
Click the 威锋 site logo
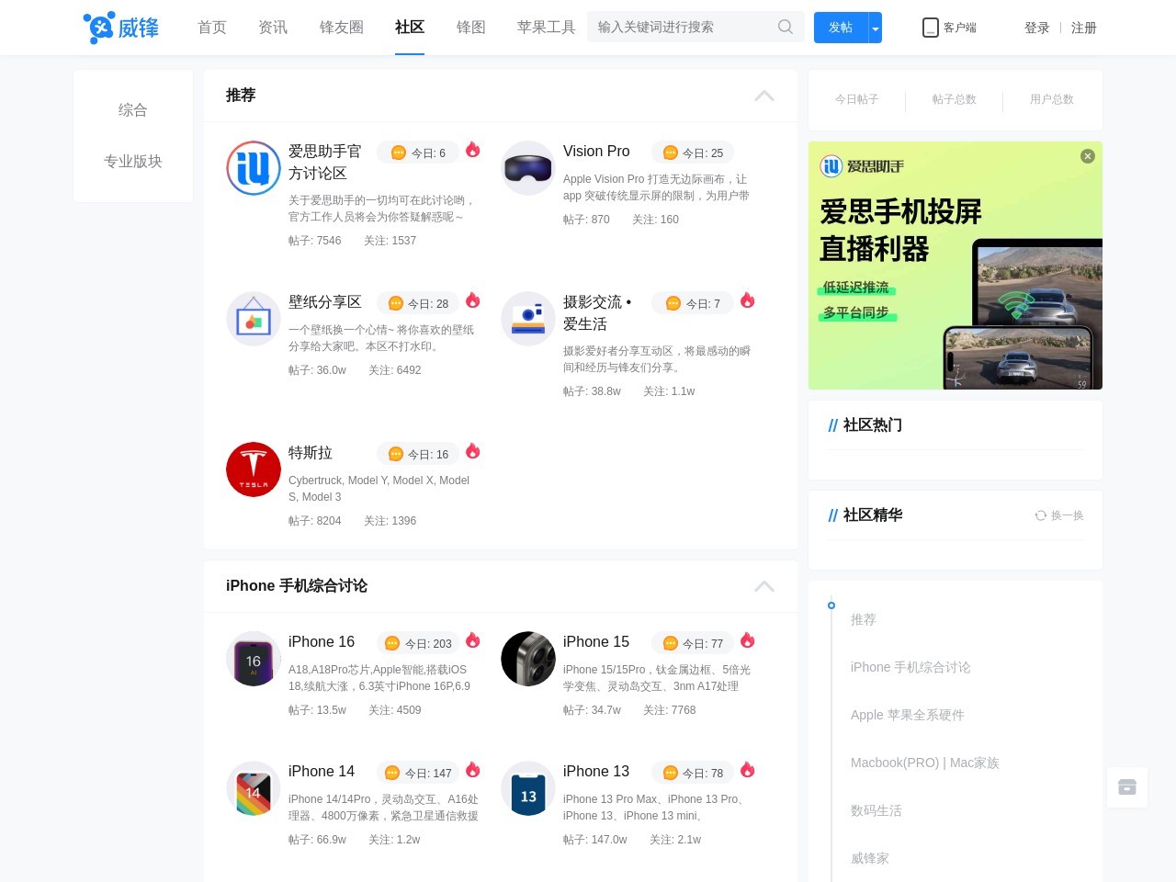[x=119, y=28]
